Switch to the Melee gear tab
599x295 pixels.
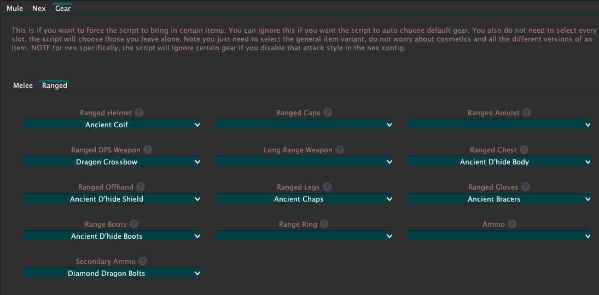click(x=23, y=85)
